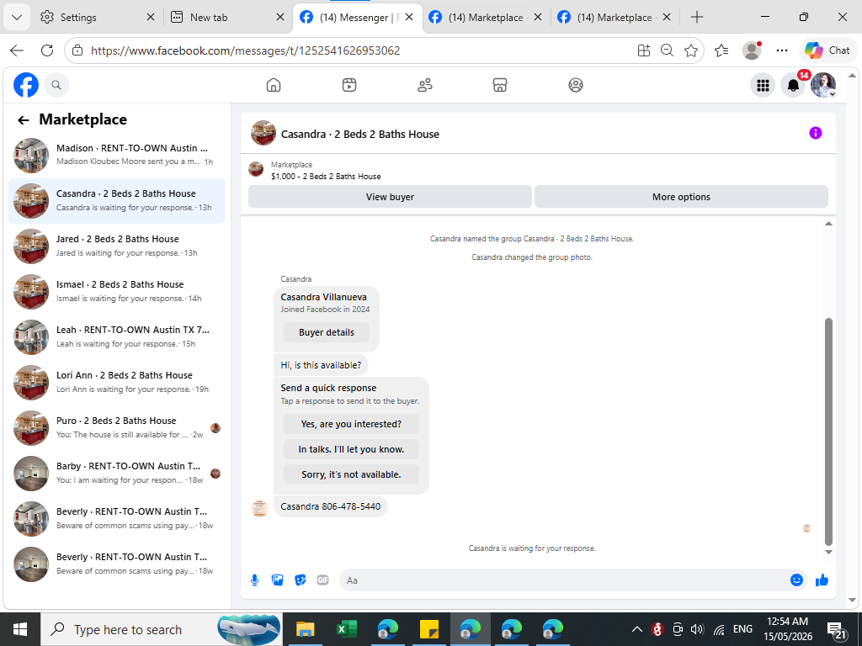This screenshot has height=646, width=862.
Task: Open Copilot Chat button
Action: [x=827, y=50]
